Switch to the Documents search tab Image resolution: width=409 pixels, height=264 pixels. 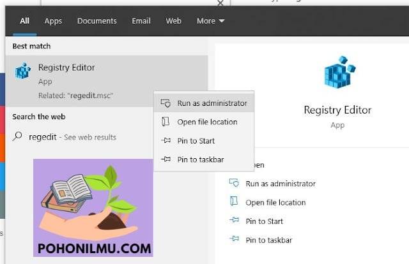(96, 21)
